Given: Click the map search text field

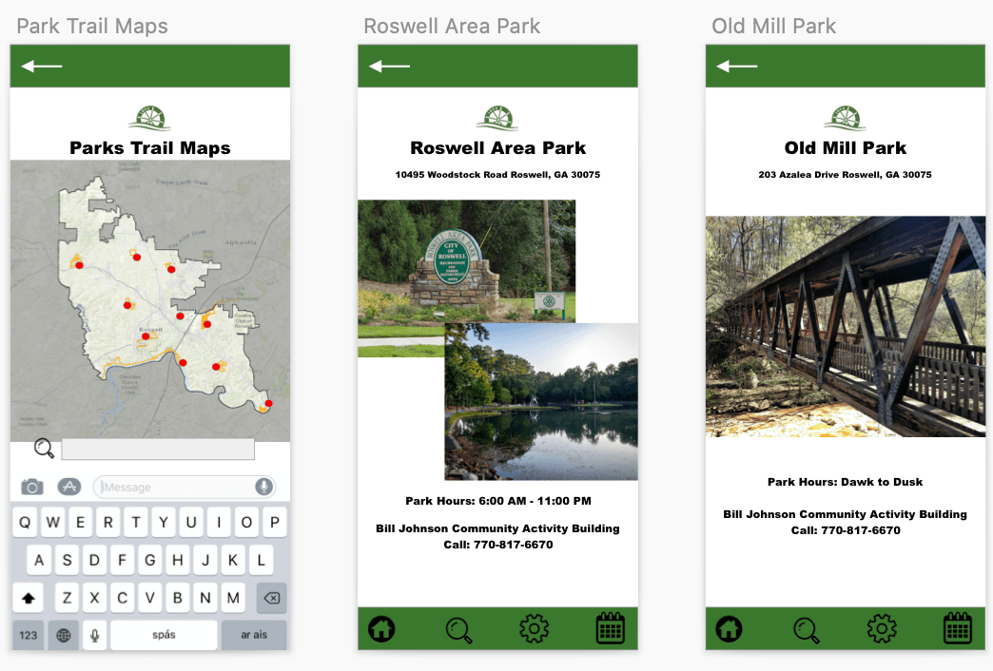Looking at the screenshot, I should [158, 450].
